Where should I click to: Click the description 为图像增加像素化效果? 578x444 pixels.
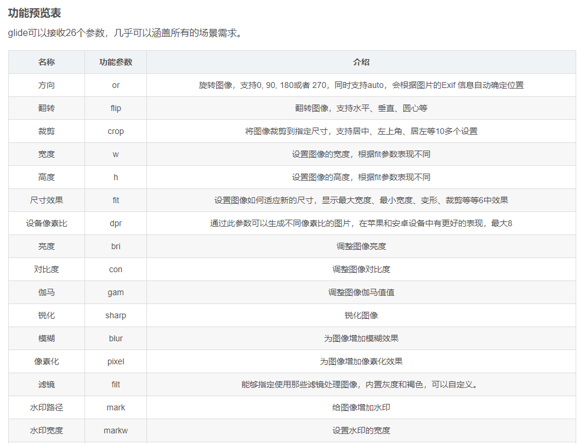point(361,362)
